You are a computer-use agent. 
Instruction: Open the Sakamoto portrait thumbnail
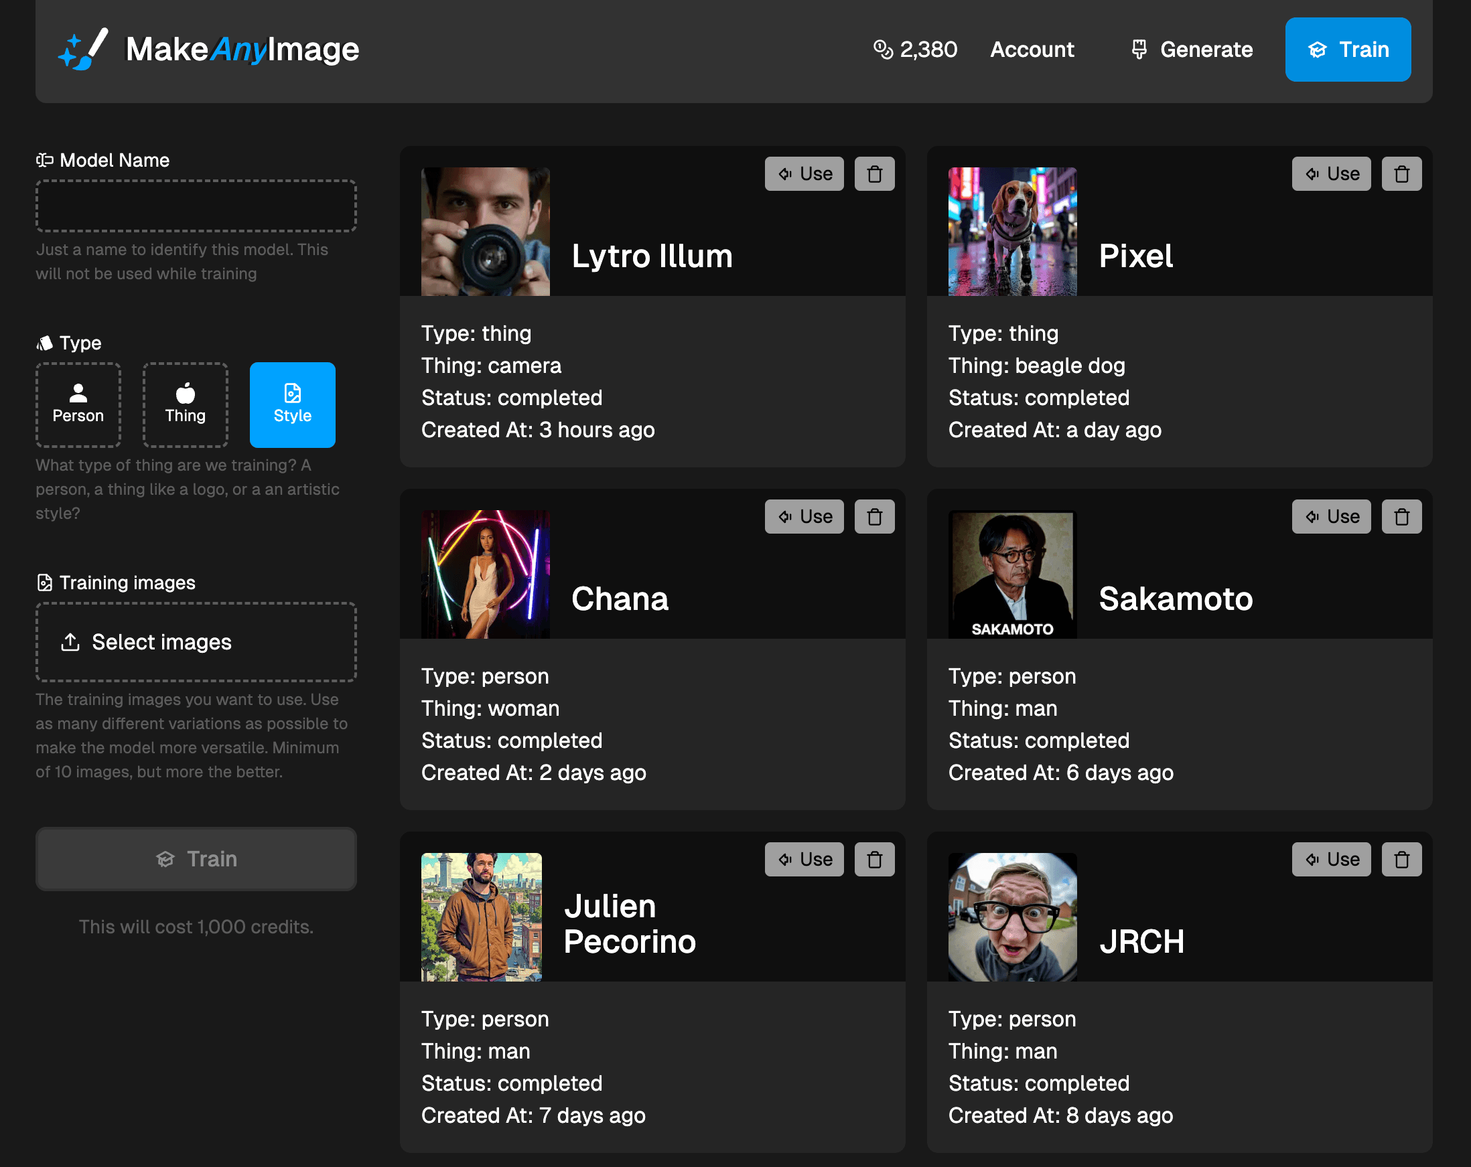(1013, 574)
